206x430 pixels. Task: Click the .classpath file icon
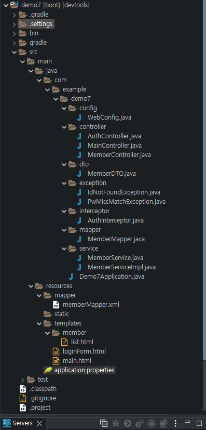[x=23, y=389]
